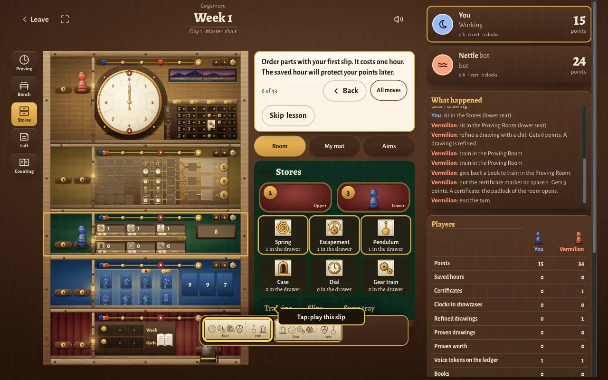Click the "Week 1" title heading
The image size is (608, 380).
[x=213, y=18]
